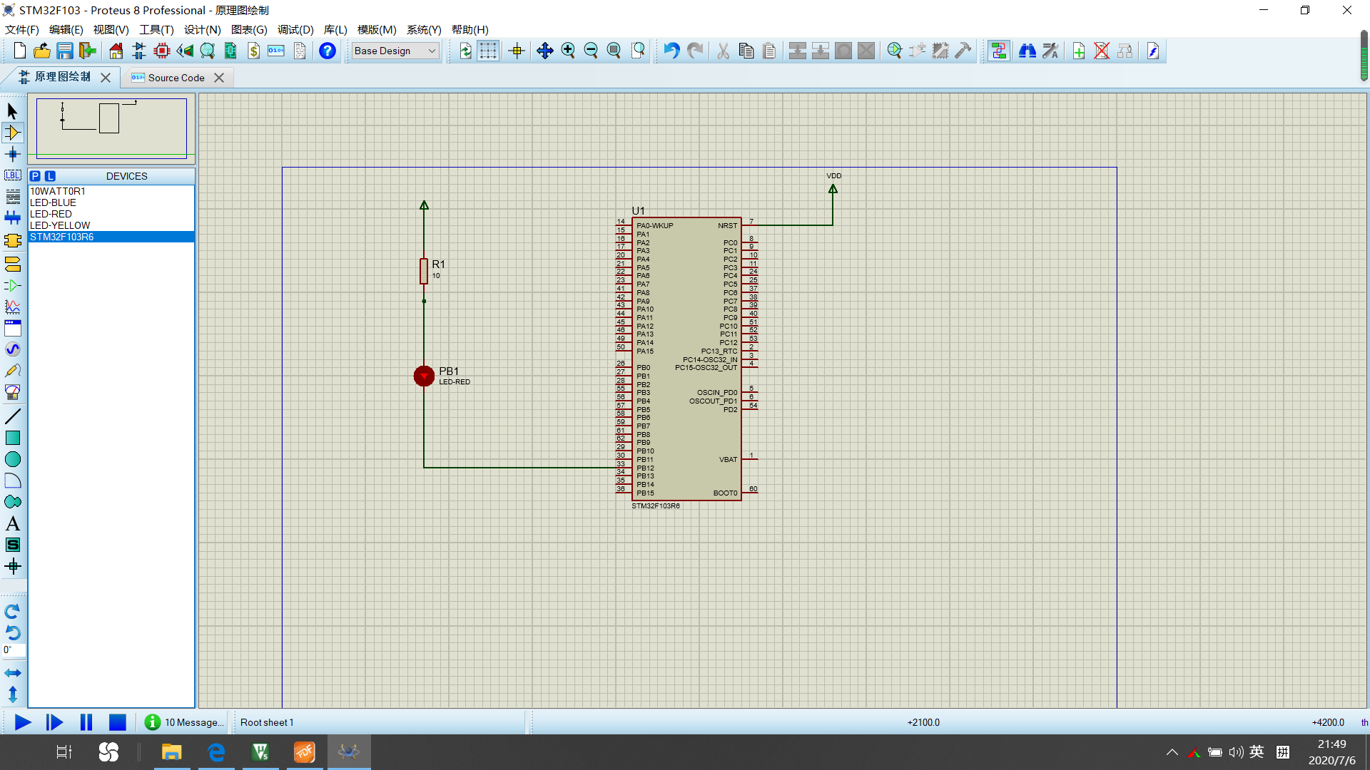This screenshot has height=770, width=1370.
Task: Toggle horizontal mirror reflection
Action: click(12, 673)
